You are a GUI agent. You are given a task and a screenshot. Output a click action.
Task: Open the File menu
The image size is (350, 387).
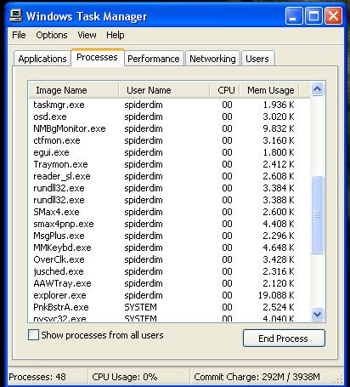coord(19,35)
